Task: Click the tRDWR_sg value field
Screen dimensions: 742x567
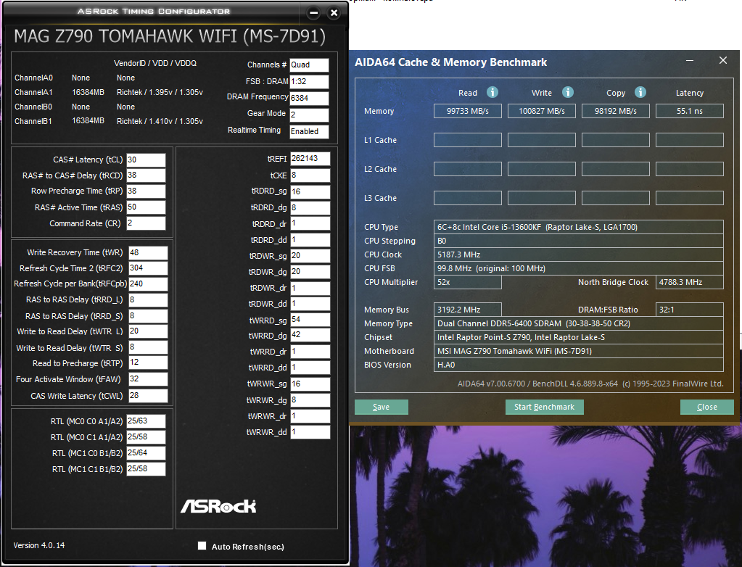Action: pos(310,256)
